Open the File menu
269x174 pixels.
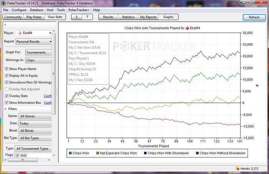pos(6,10)
